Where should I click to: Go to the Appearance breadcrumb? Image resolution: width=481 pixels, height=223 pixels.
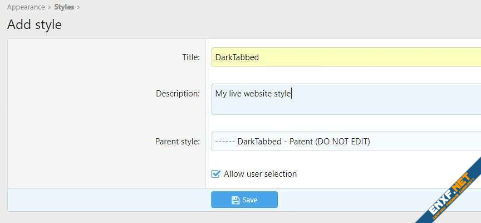coord(26,7)
